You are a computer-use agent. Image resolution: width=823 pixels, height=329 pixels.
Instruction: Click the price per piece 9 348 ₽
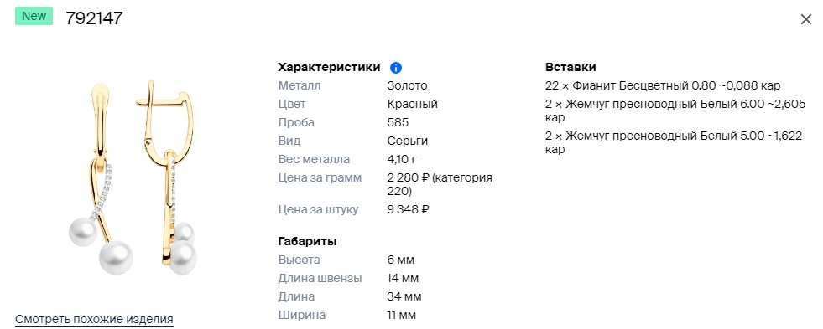[x=409, y=209]
